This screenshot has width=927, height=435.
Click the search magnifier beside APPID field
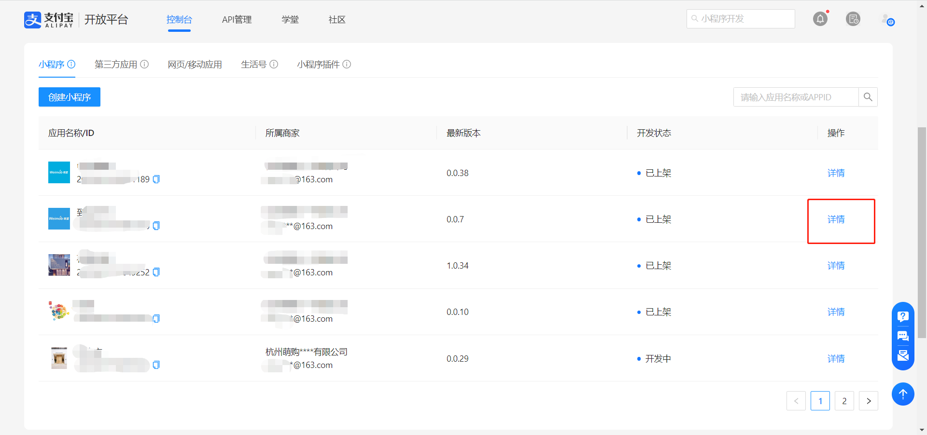(868, 97)
